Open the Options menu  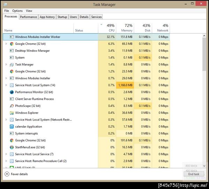click(17, 11)
